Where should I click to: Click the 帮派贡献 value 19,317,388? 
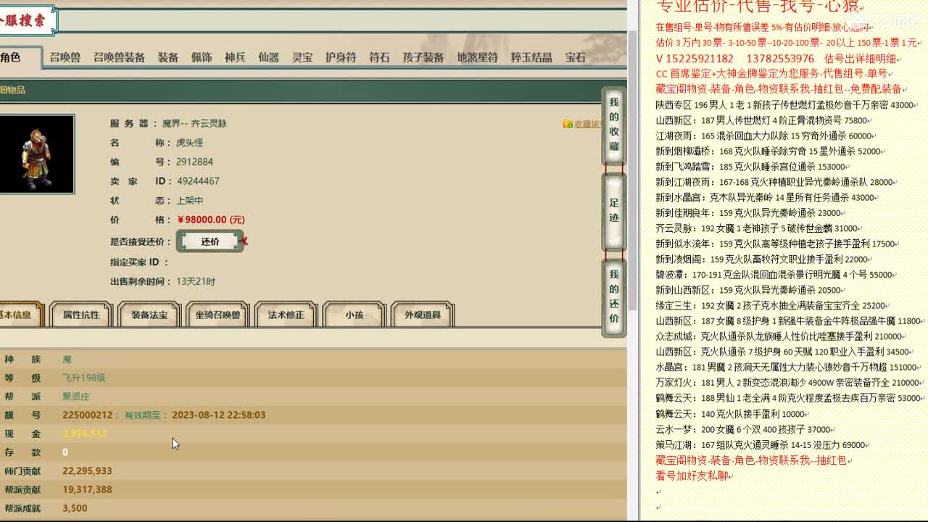[x=87, y=489]
